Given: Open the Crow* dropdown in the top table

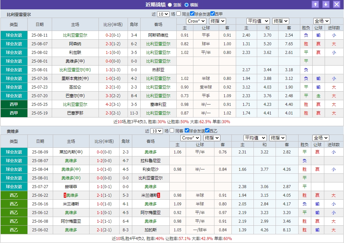Looking at the screenshot, I should click(196, 21).
